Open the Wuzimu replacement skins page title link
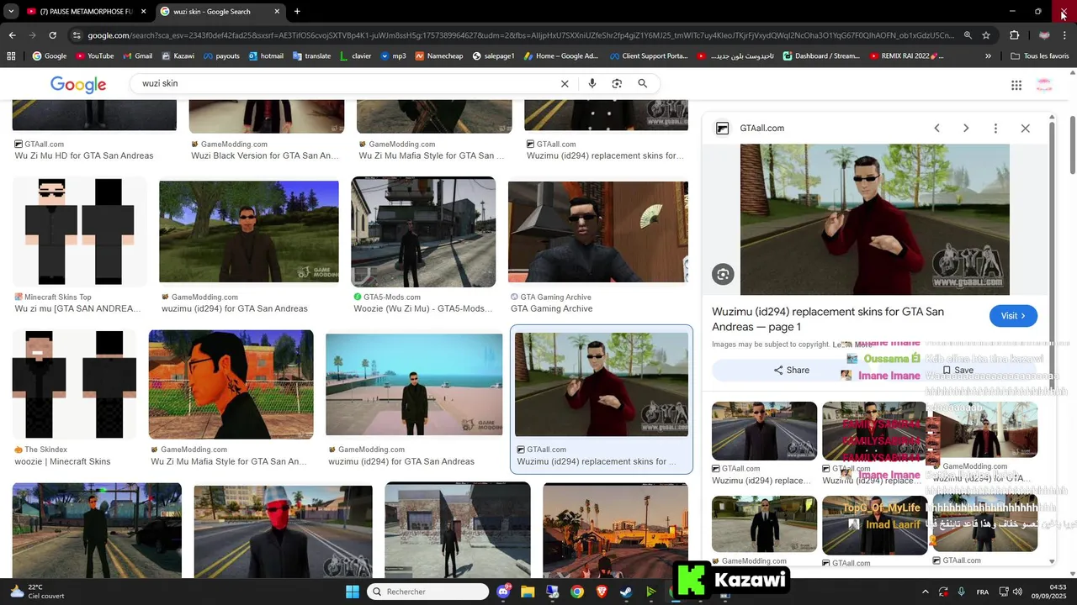Image resolution: width=1077 pixels, height=605 pixels. point(828,319)
